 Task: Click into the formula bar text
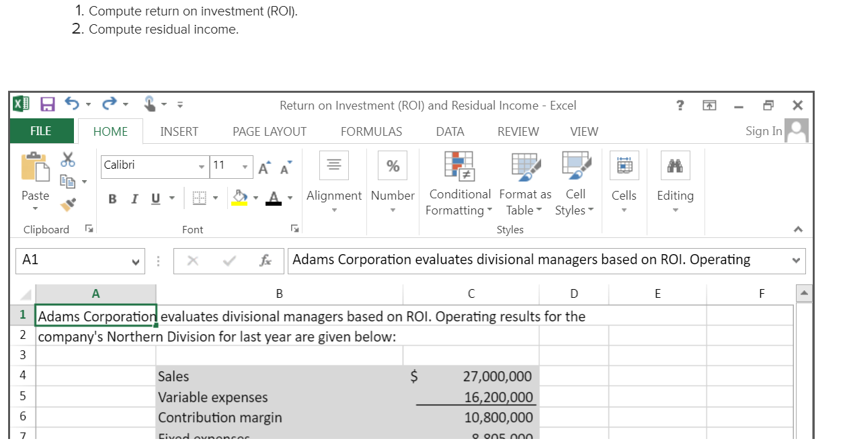(538, 260)
